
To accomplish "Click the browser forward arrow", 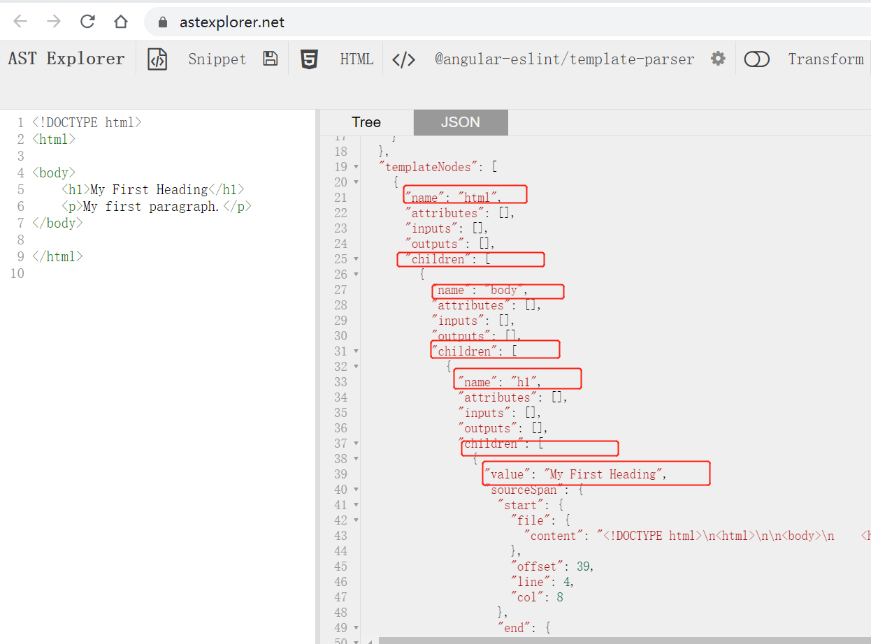I will [x=54, y=22].
